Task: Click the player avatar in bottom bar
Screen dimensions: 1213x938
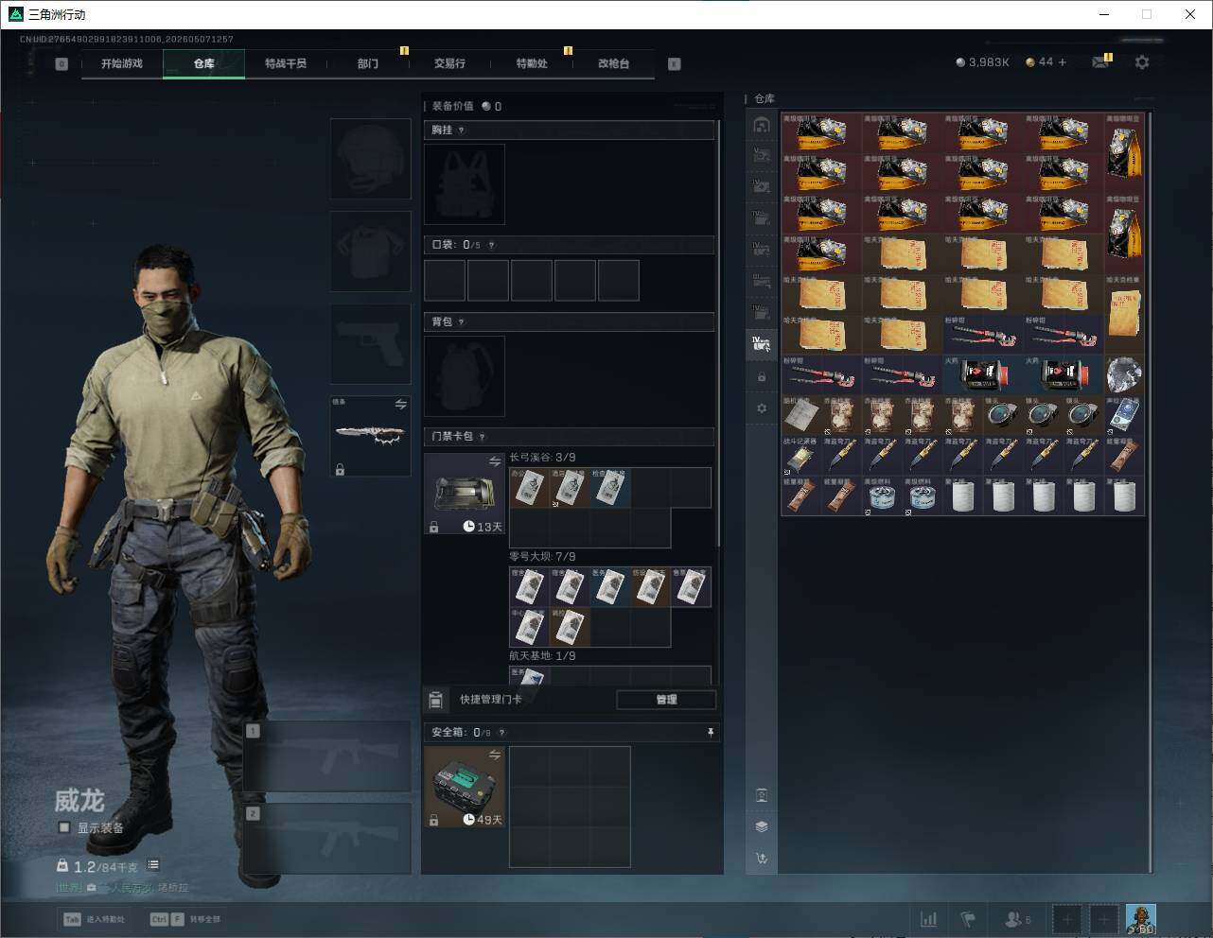Action: (1141, 918)
